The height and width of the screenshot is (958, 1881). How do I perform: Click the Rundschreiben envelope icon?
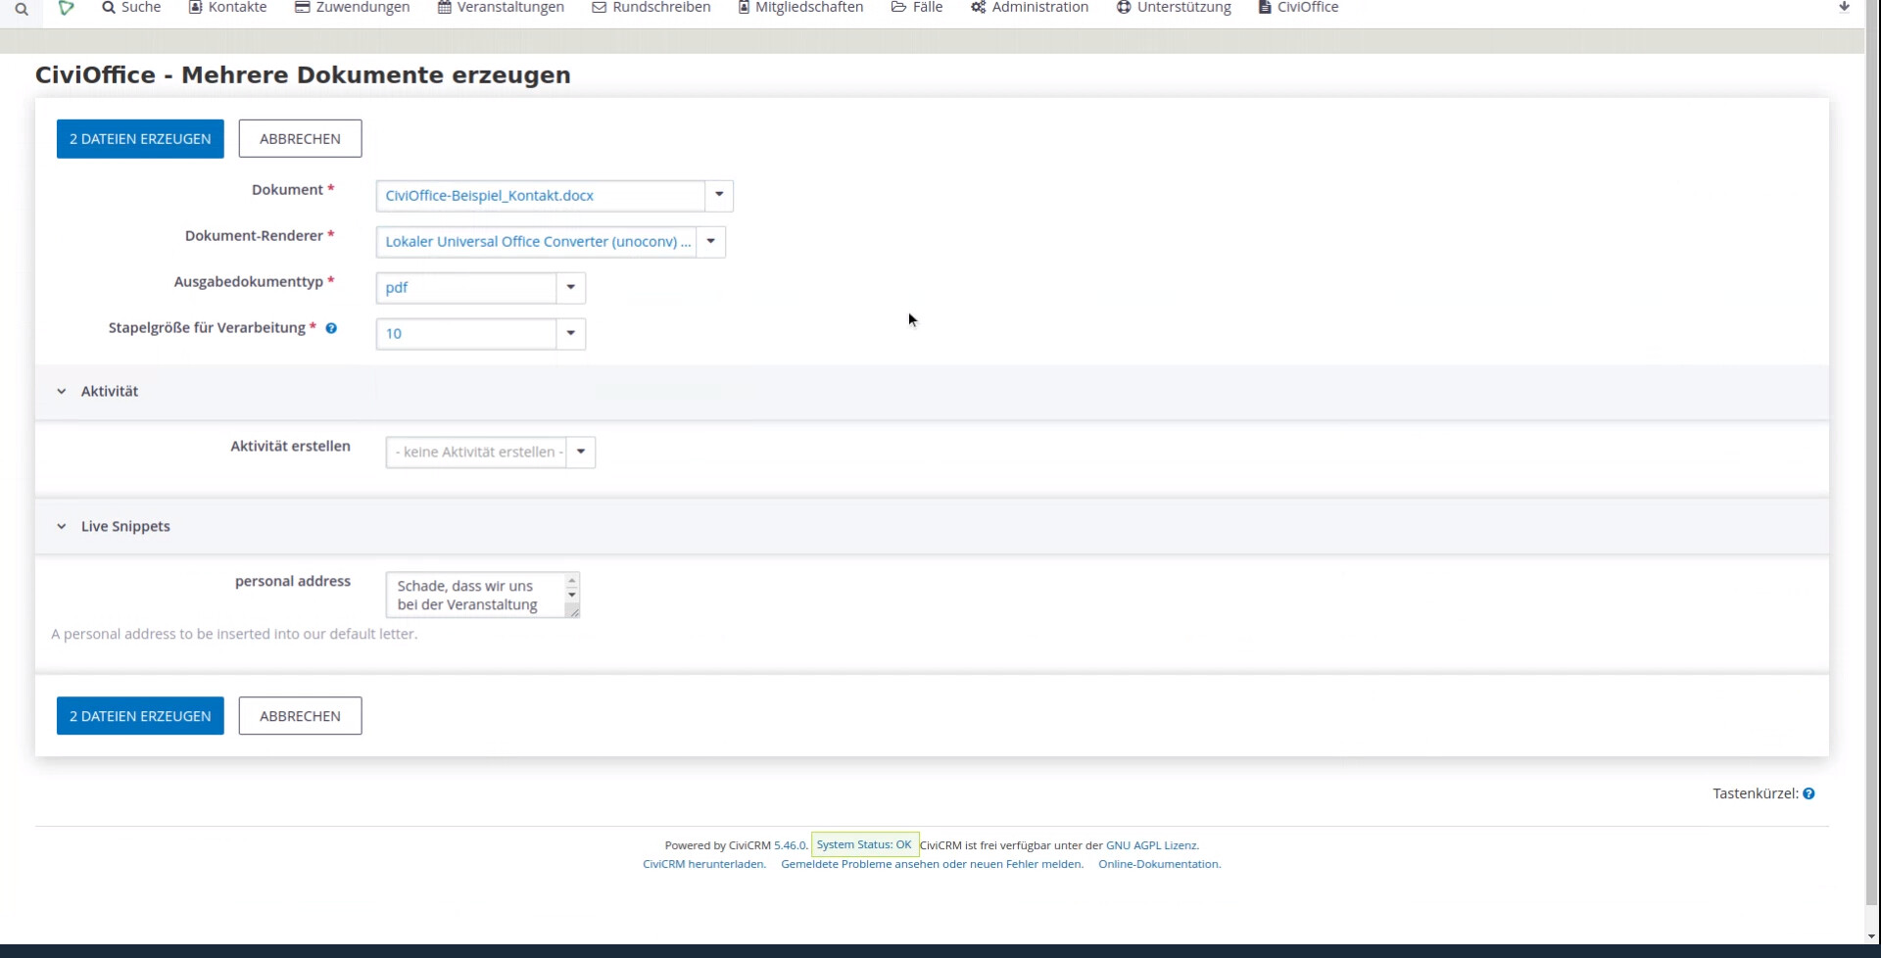[600, 8]
